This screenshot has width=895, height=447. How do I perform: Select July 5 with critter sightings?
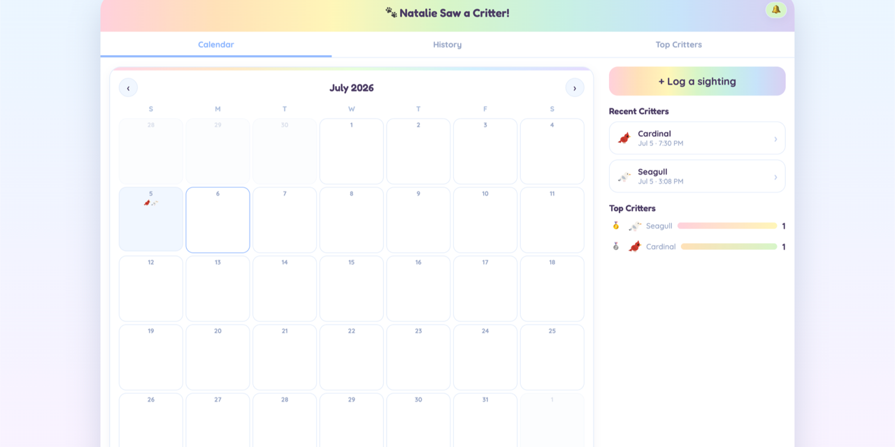coord(151,219)
